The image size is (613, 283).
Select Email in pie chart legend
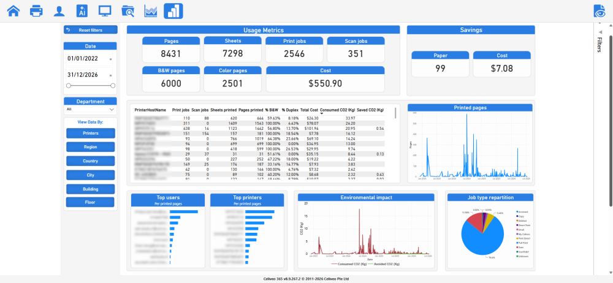tap(519, 230)
